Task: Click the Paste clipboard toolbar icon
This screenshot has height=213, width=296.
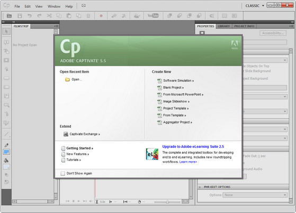Action: (69, 16)
